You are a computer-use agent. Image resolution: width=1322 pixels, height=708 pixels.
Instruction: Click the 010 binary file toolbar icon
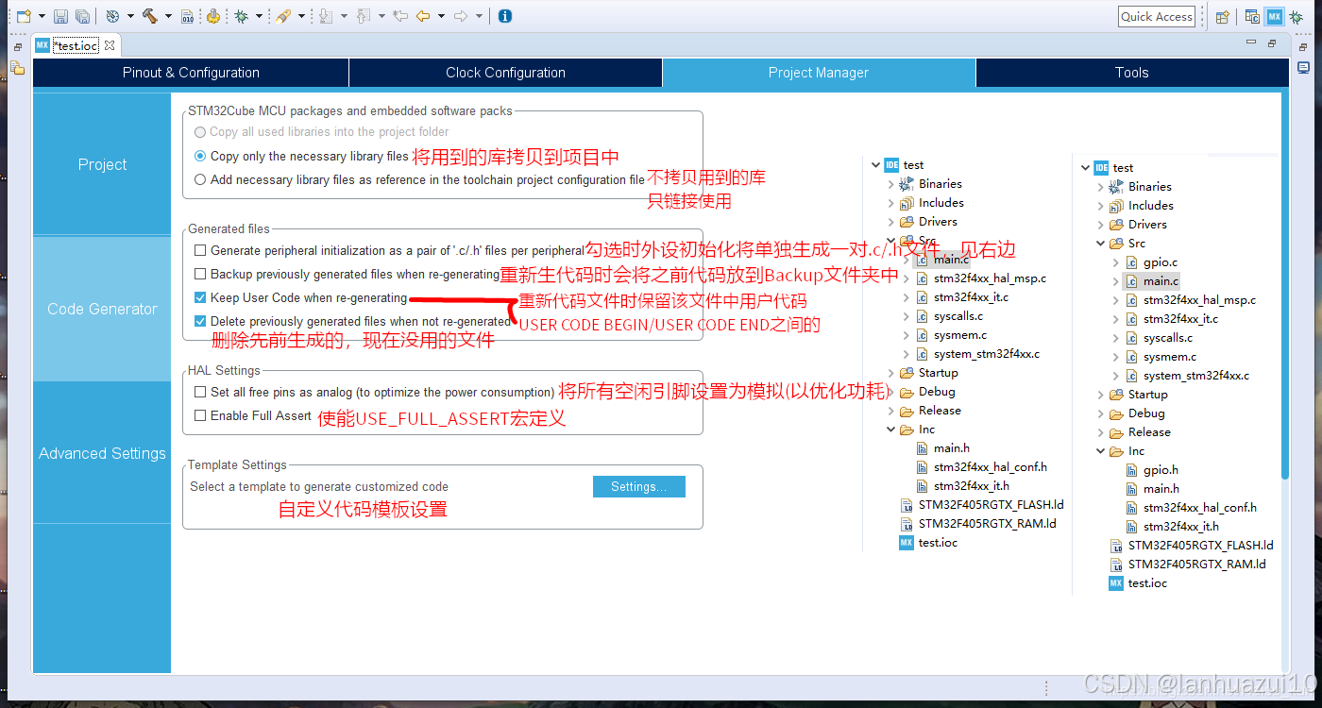tap(189, 16)
